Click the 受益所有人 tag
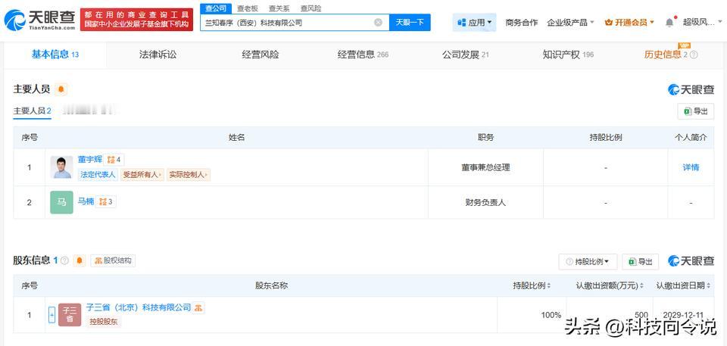Viewport: 727px width, 346px height. pyautogui.click(x=142, y=175)
